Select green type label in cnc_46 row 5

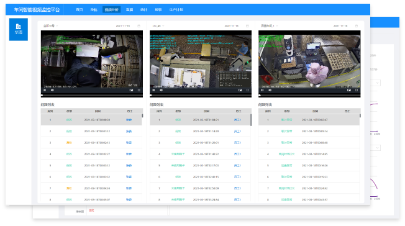pos(178,166)
